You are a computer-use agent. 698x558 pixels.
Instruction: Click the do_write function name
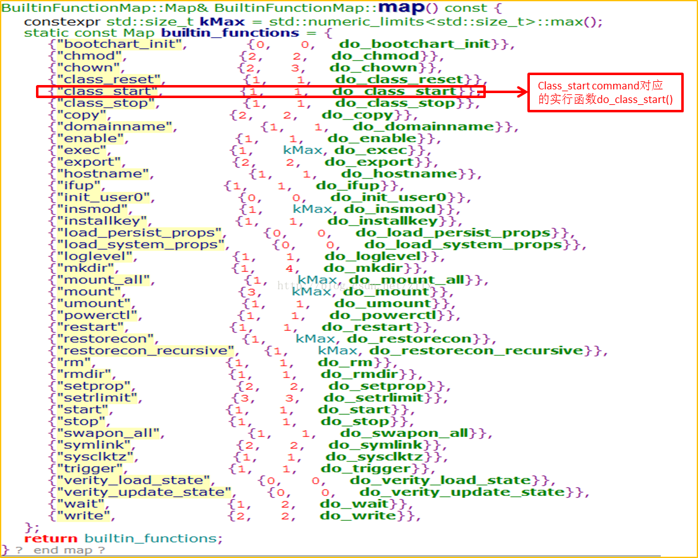click(x=359, y=516)
